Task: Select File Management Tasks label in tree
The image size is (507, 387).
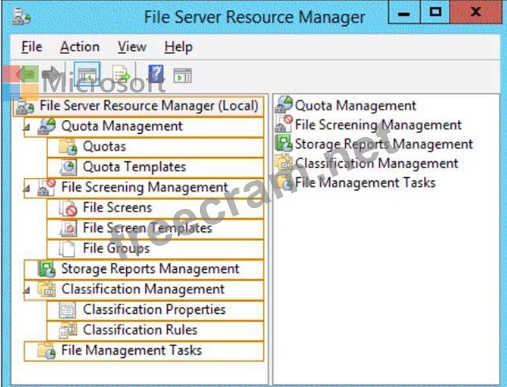Action: pos(132,350)
